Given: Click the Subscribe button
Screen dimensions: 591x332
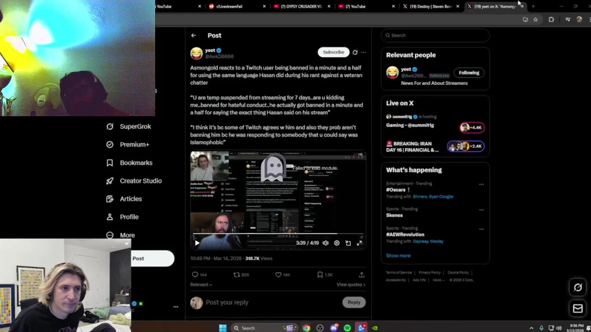Looking at the screenshot, I should coord(333,52).
